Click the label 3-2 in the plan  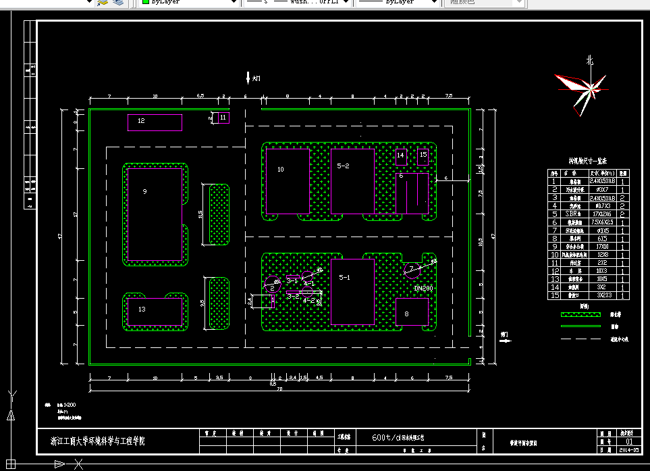pos(293,297)
